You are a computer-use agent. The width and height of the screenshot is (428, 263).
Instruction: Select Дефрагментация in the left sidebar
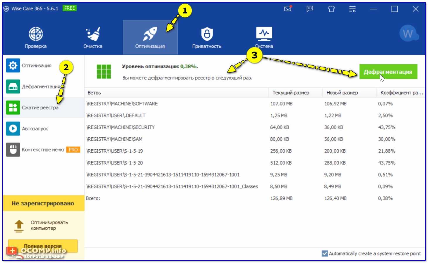(x=41, y=86)
